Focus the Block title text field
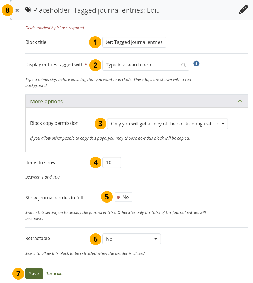This screenshot has width=253, height=283. [x=134, y=42]
